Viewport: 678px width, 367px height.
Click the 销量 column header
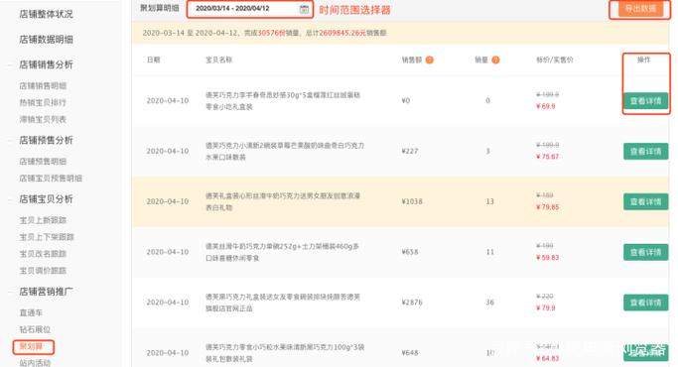[481, 60]
